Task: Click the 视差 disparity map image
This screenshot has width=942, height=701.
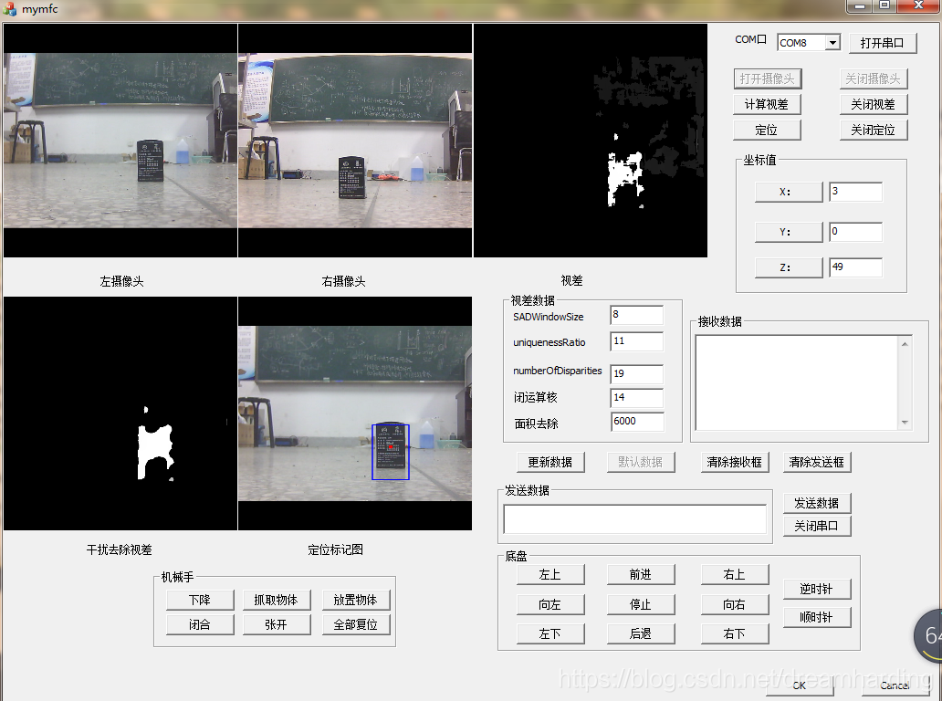Action: point(591,141)
